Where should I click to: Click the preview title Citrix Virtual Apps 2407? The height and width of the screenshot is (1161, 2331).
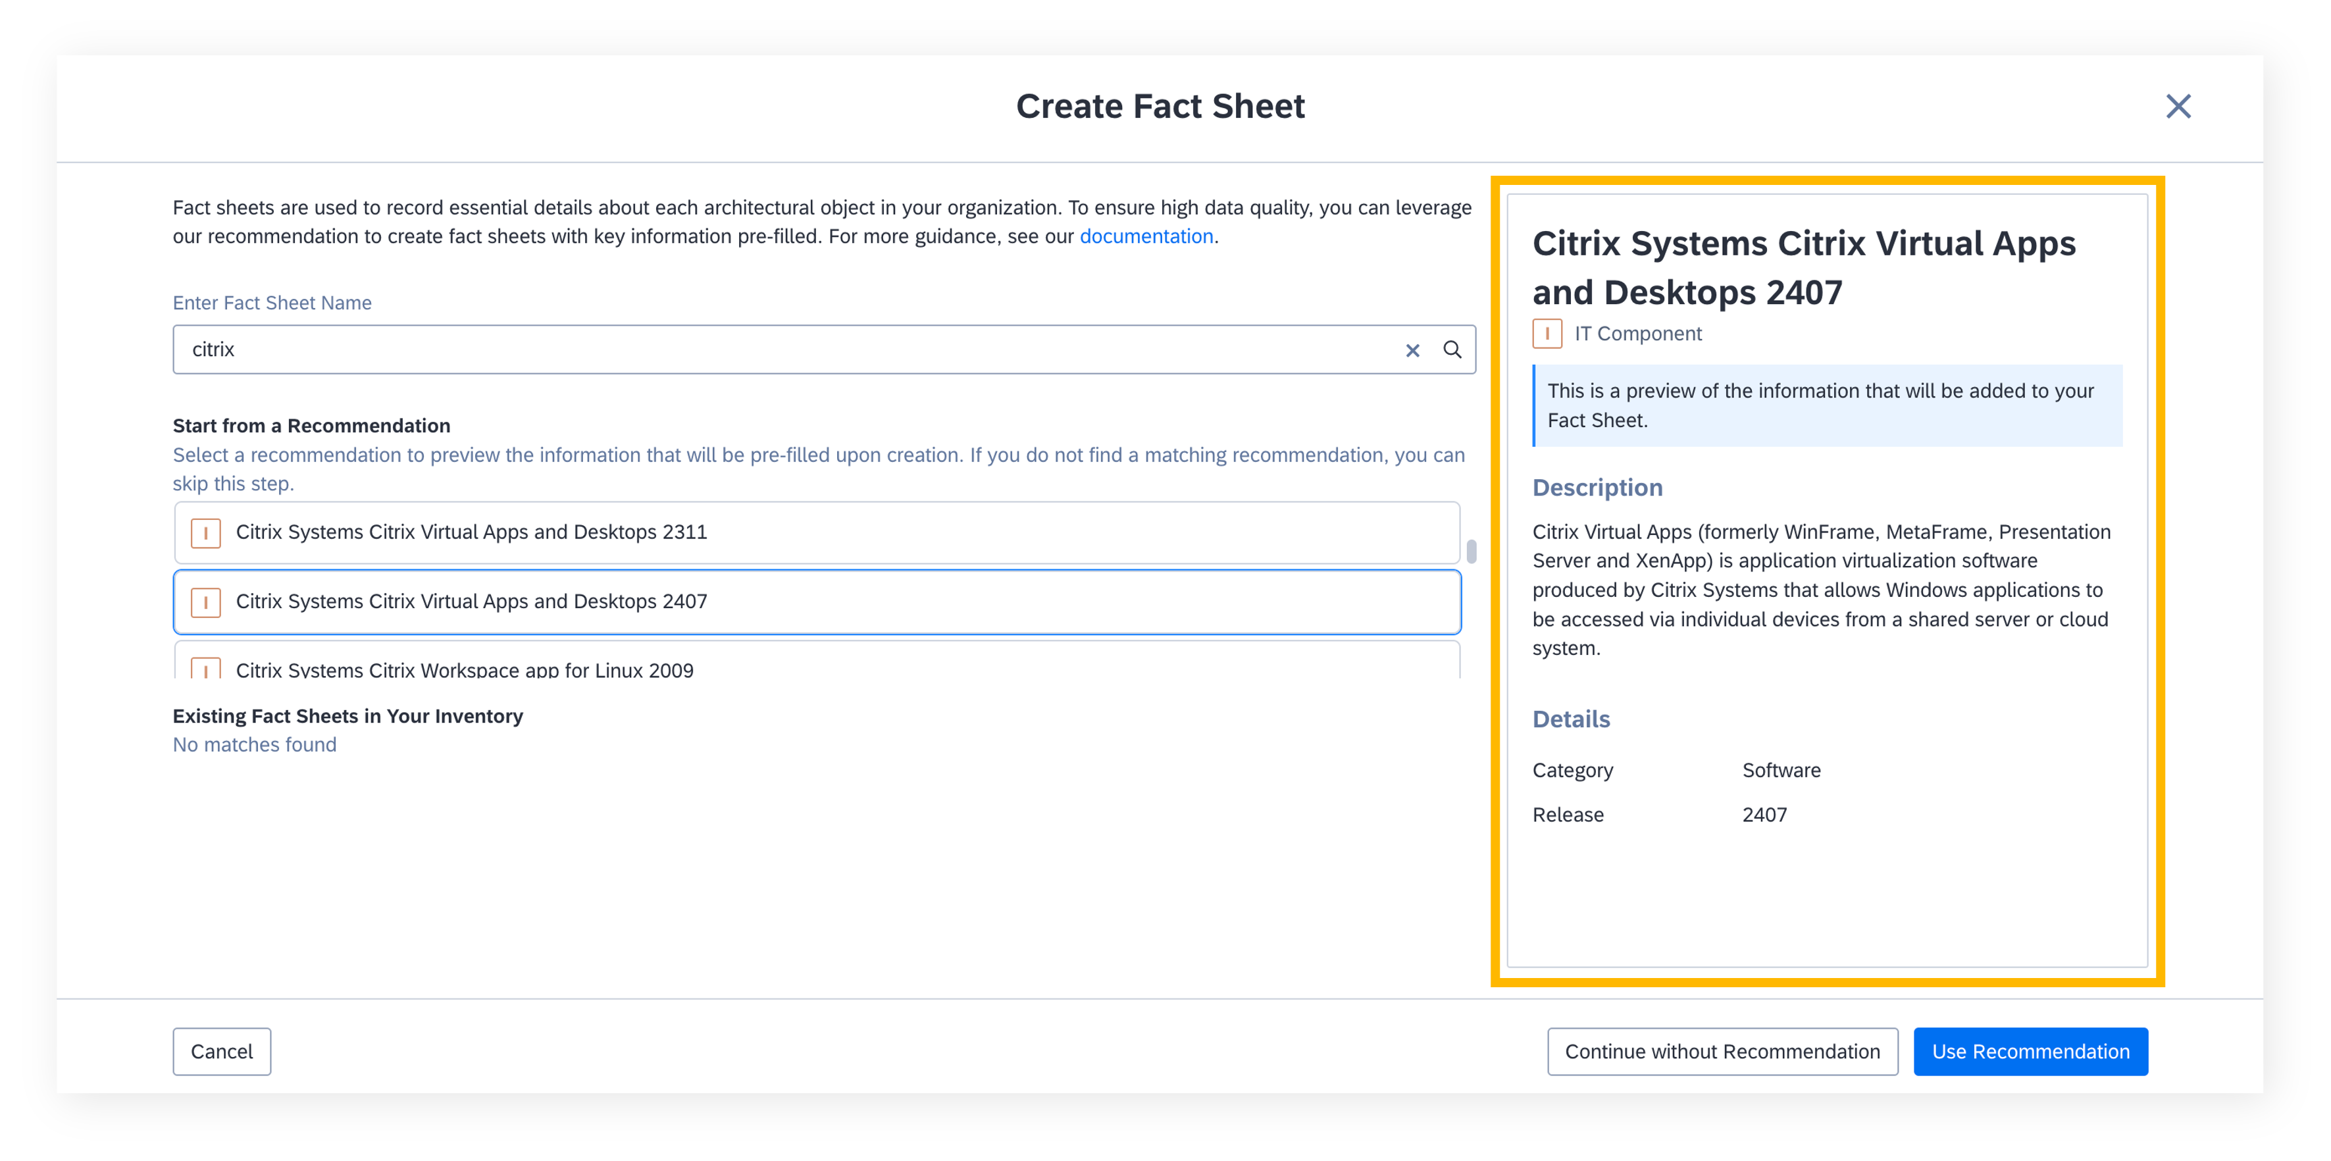[1803, 268]
